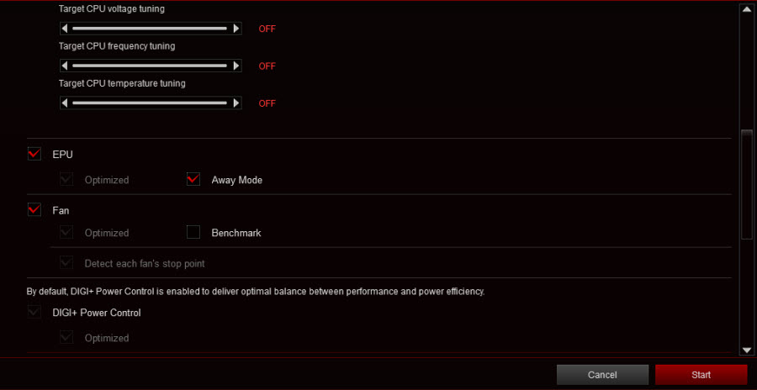Image resolution: width=757 pixels, height=390 pixels.
Task: Click the Target CPU temperature tuning slider track
Action: point(149,103)
